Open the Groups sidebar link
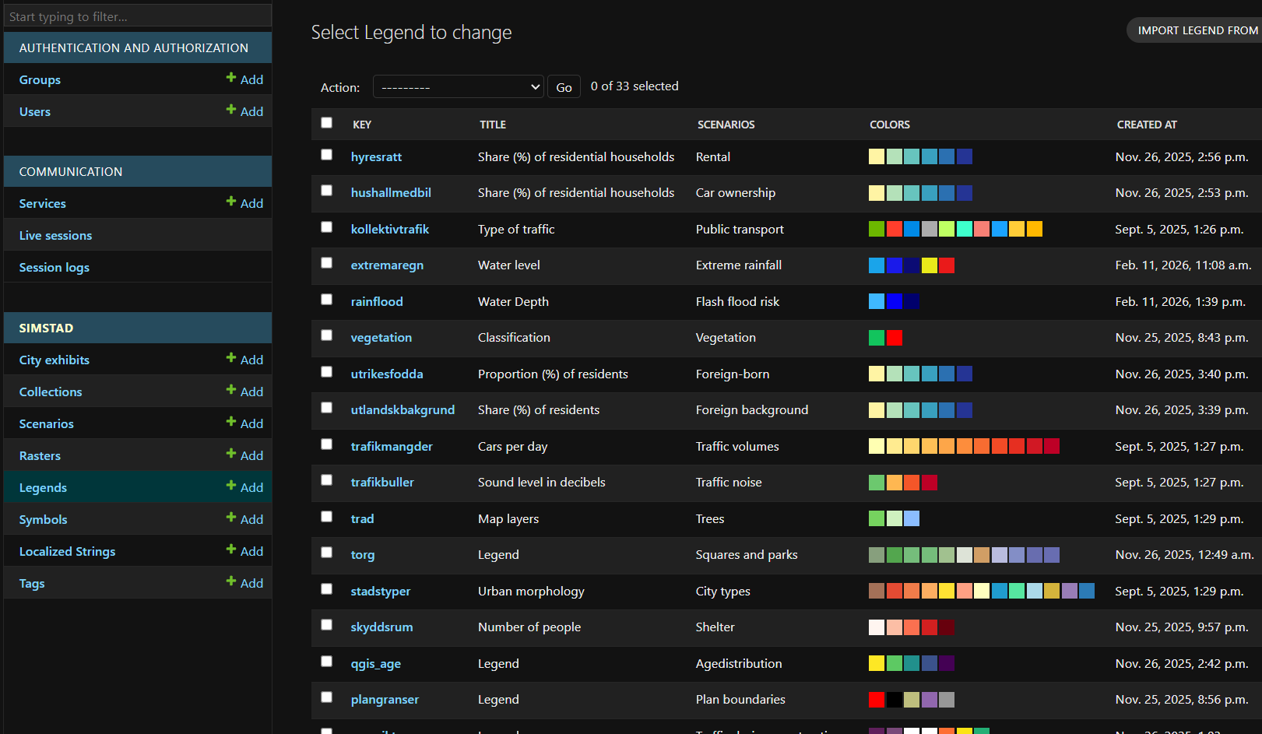1262x734 pixels. [x=40, y=79]
